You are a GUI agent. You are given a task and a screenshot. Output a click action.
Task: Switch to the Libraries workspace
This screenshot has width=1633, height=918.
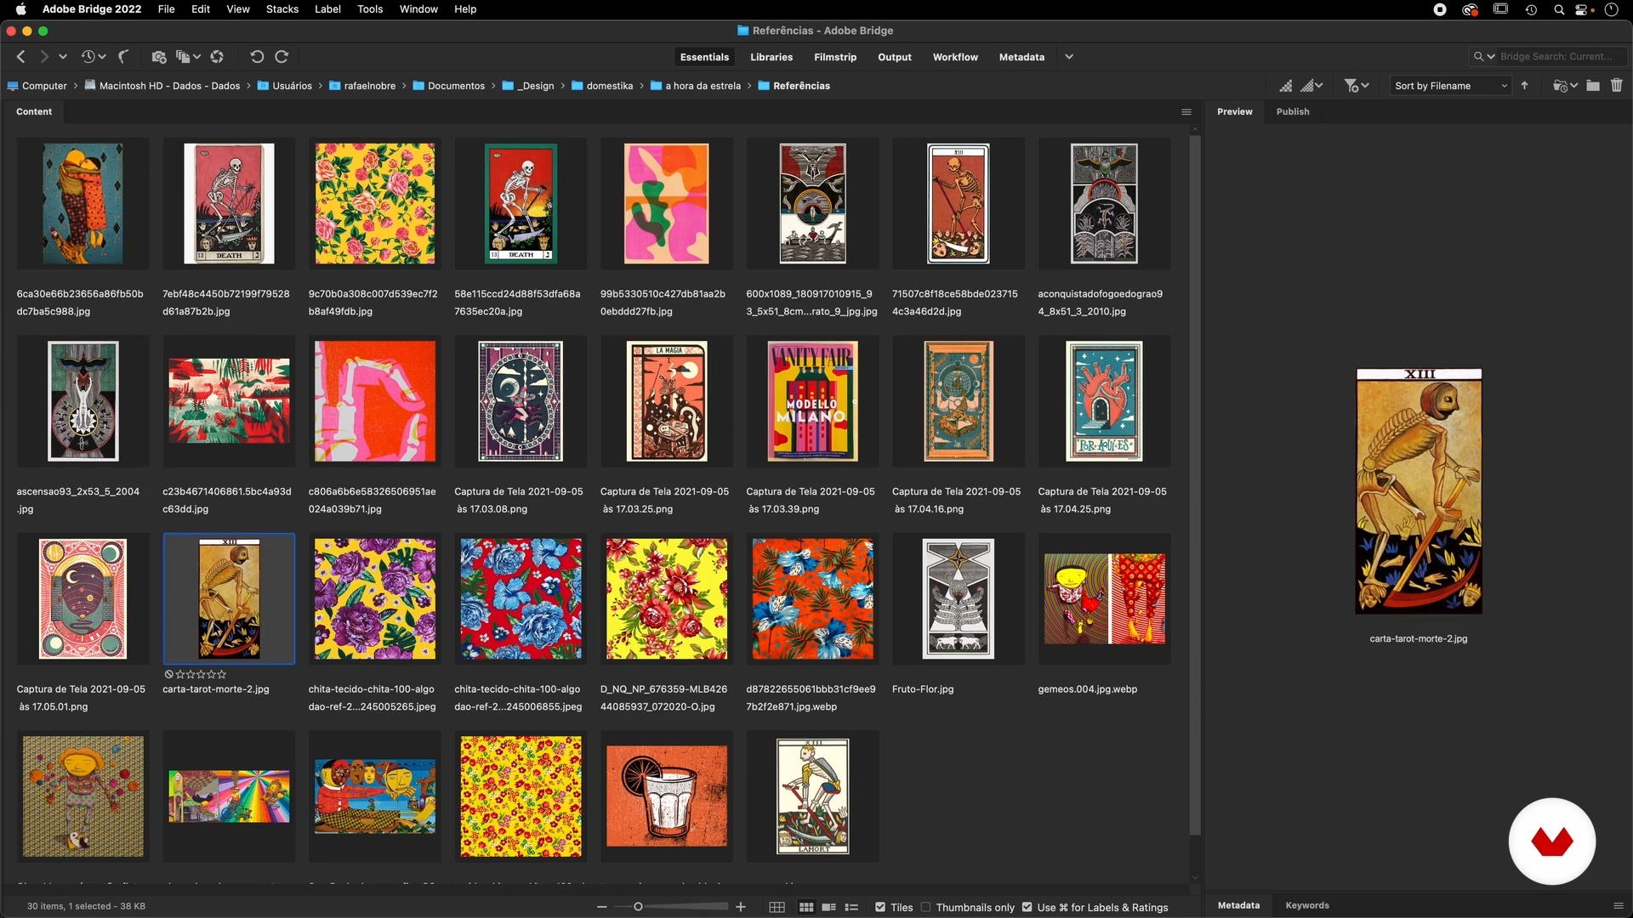pos(771,57)
